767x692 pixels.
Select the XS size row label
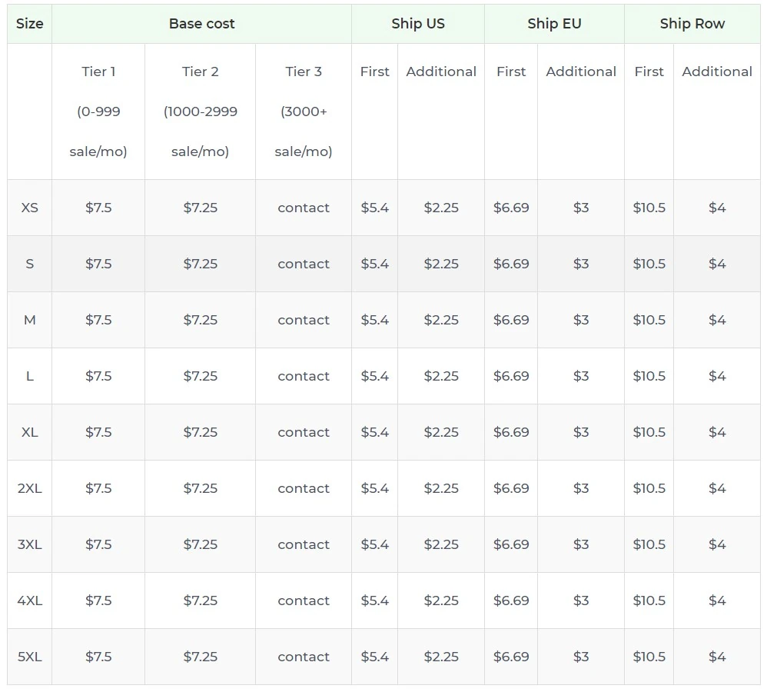click(x=28, y=208)
